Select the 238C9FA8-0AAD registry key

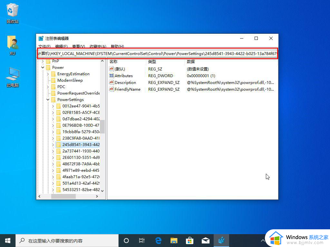[81, 138]
